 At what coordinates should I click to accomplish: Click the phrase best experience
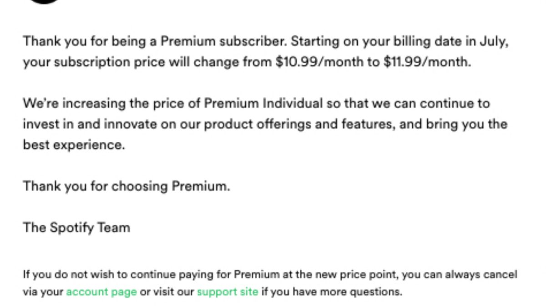coord(73,145)
